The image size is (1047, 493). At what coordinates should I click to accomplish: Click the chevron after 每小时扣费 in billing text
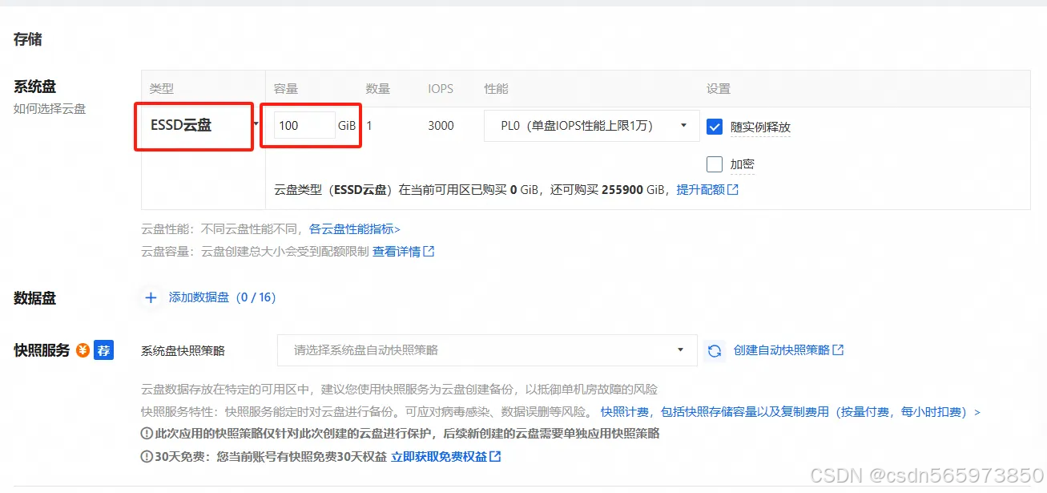977,410
